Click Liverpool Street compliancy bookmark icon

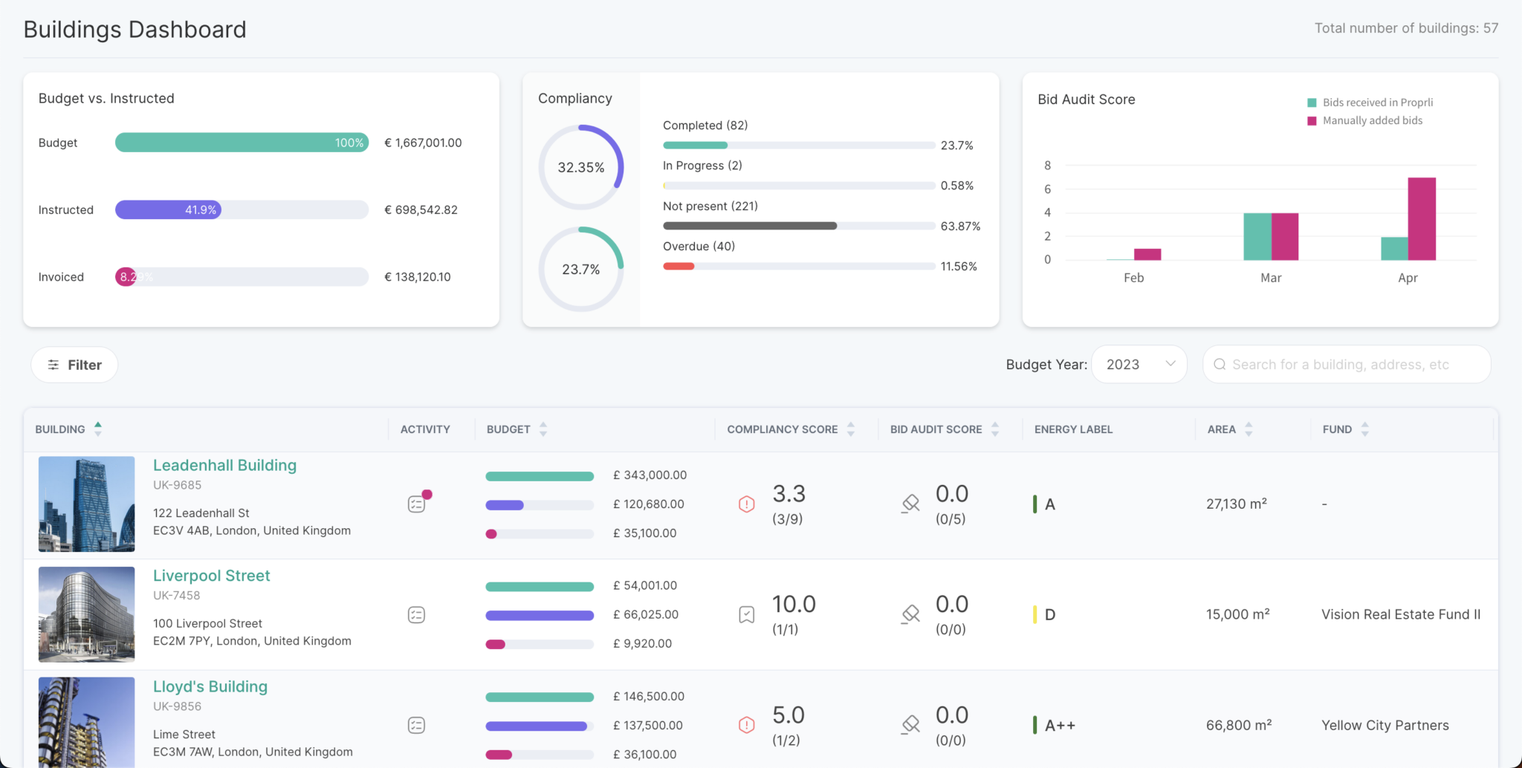[747, 615]
